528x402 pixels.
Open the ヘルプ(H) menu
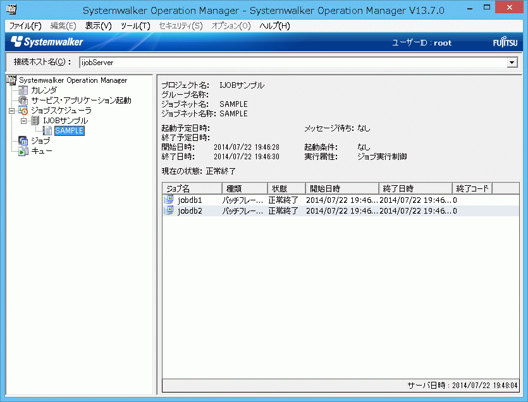[274, 26]
